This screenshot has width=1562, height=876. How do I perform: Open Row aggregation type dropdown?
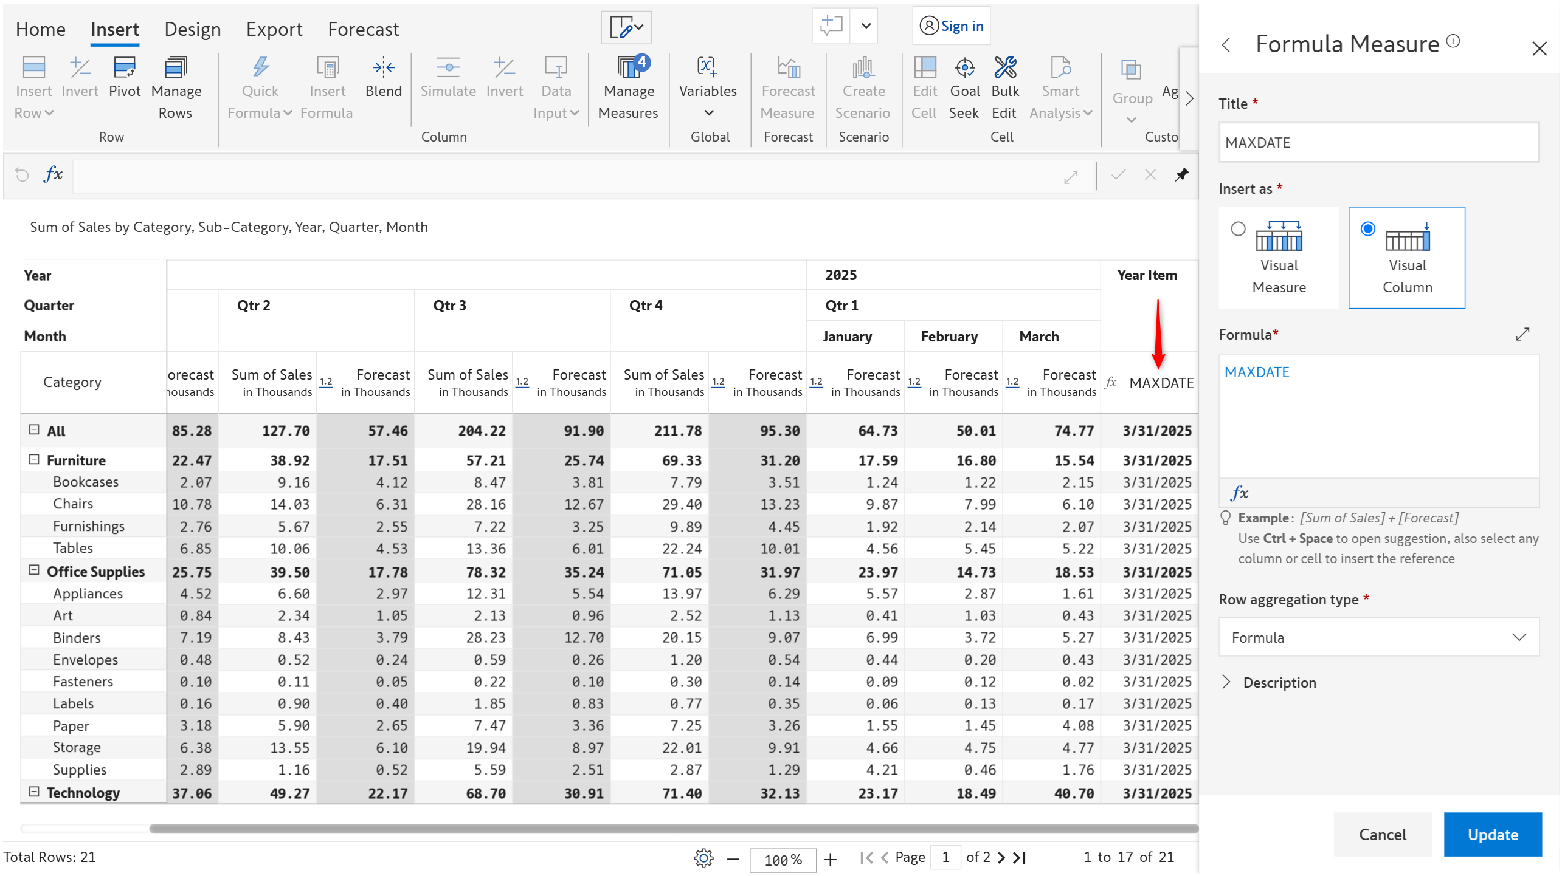click(1378, 637)
